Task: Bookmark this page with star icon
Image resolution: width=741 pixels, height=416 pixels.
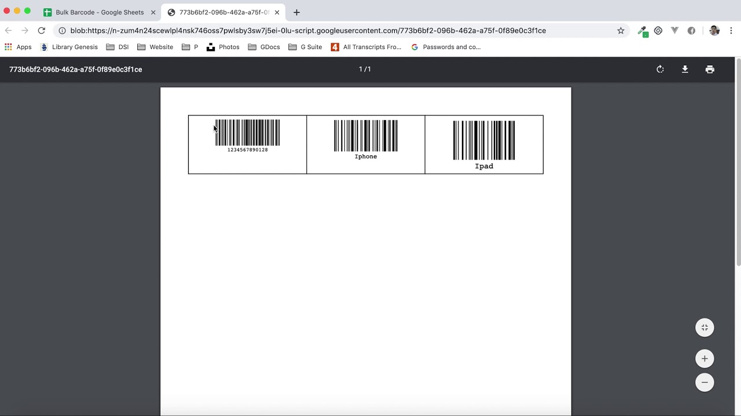Action: click(x=621, y=31)
